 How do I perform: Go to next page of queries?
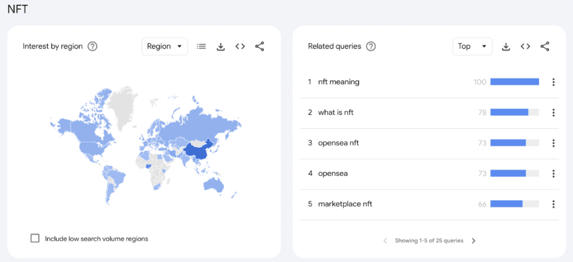coord(474,241)
